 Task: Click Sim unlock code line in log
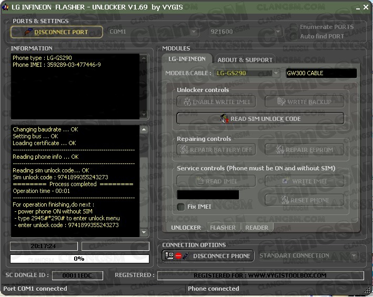pos(61,177)
